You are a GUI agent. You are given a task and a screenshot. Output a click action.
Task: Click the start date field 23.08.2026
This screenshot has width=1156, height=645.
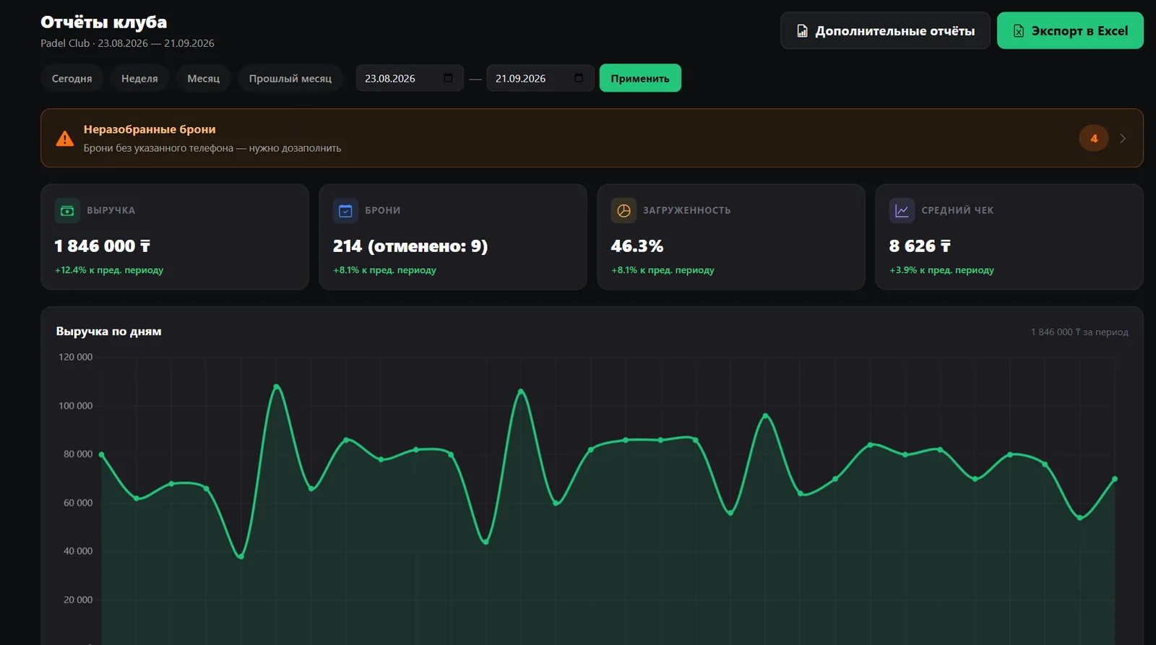pyautogui.click(x=410, y=78)
